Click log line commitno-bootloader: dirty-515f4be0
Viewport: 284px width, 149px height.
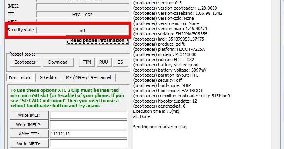point(182,96)
